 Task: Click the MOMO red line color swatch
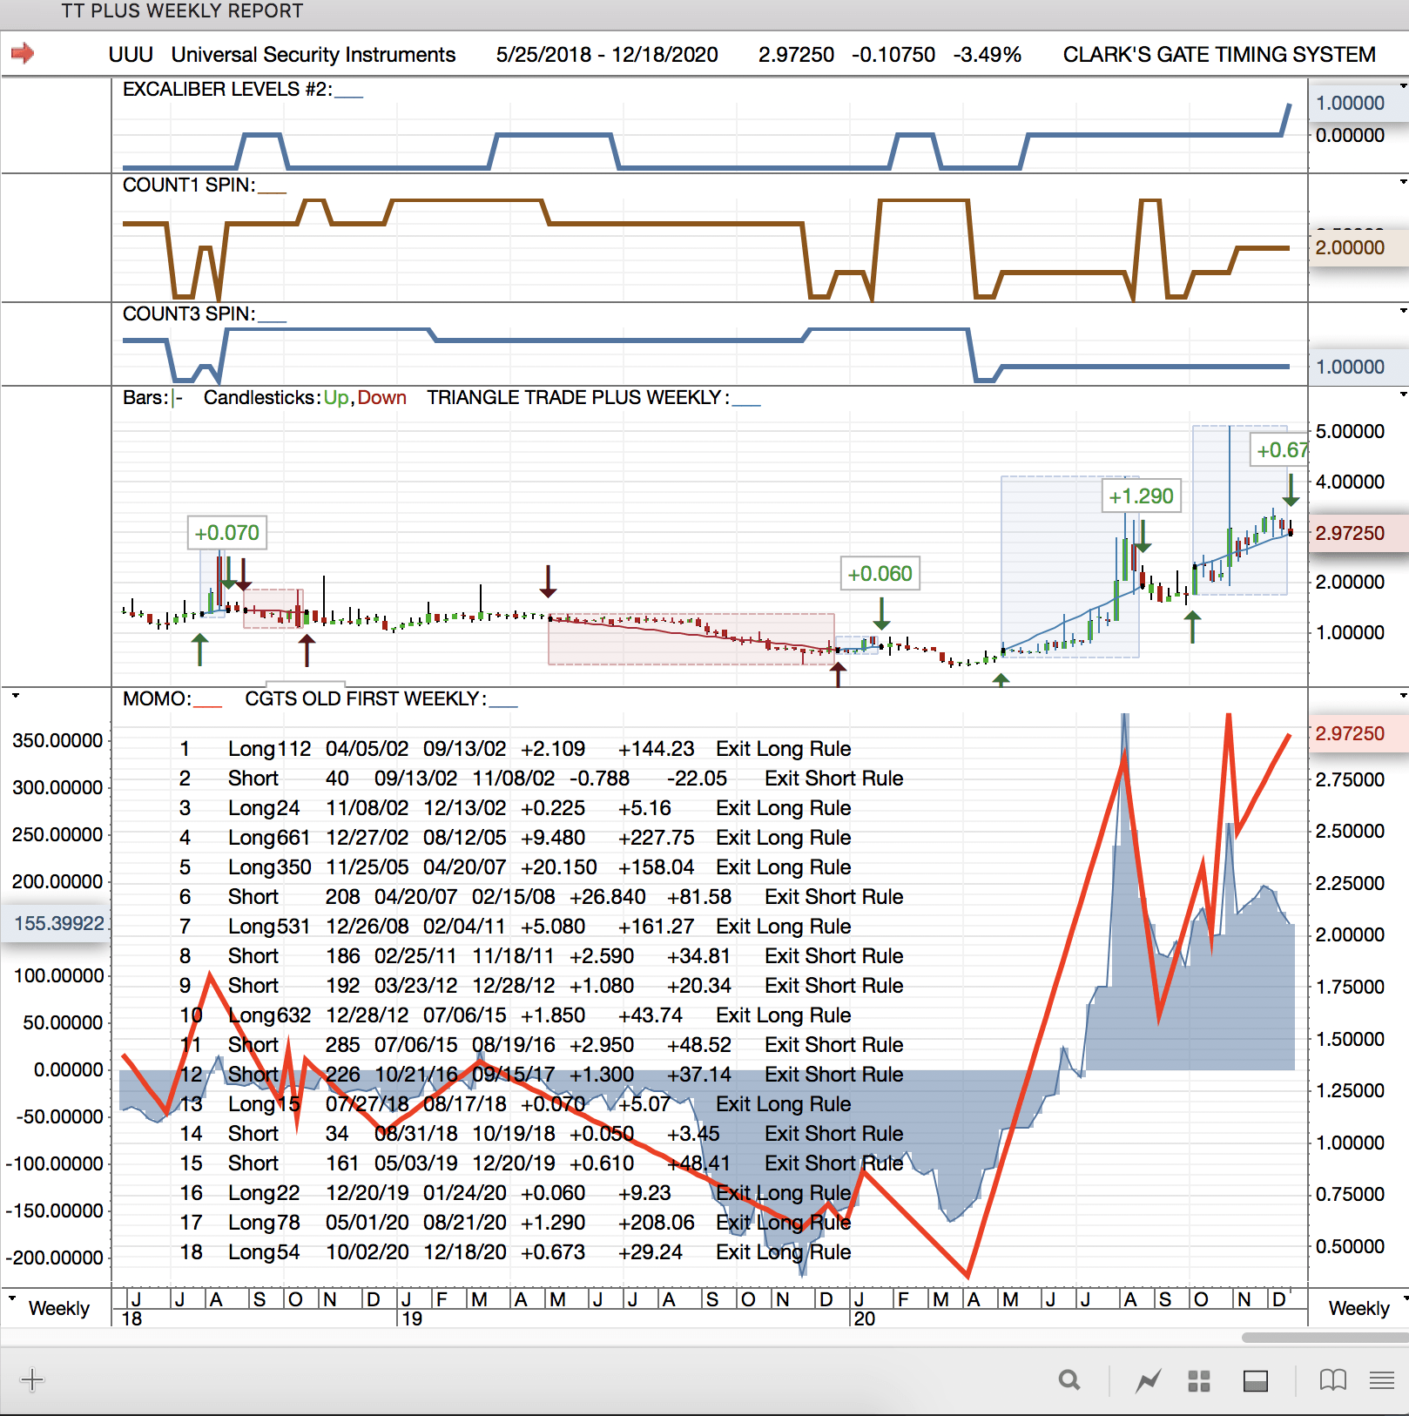click(207, 705)
